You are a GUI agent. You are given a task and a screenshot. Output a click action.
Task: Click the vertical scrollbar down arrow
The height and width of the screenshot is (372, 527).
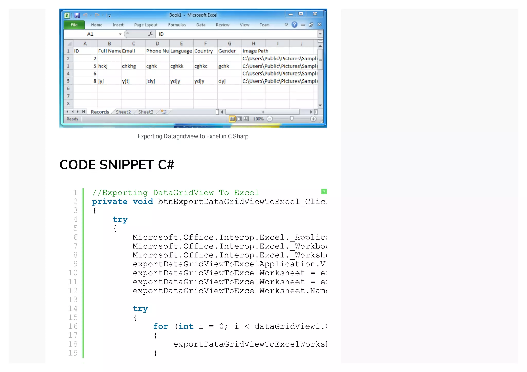[320, 105]
